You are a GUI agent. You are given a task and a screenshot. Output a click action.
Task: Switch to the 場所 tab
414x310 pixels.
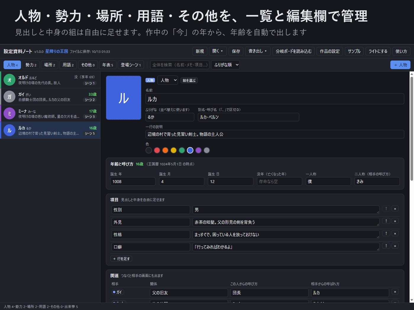click(x=49, y=65)
